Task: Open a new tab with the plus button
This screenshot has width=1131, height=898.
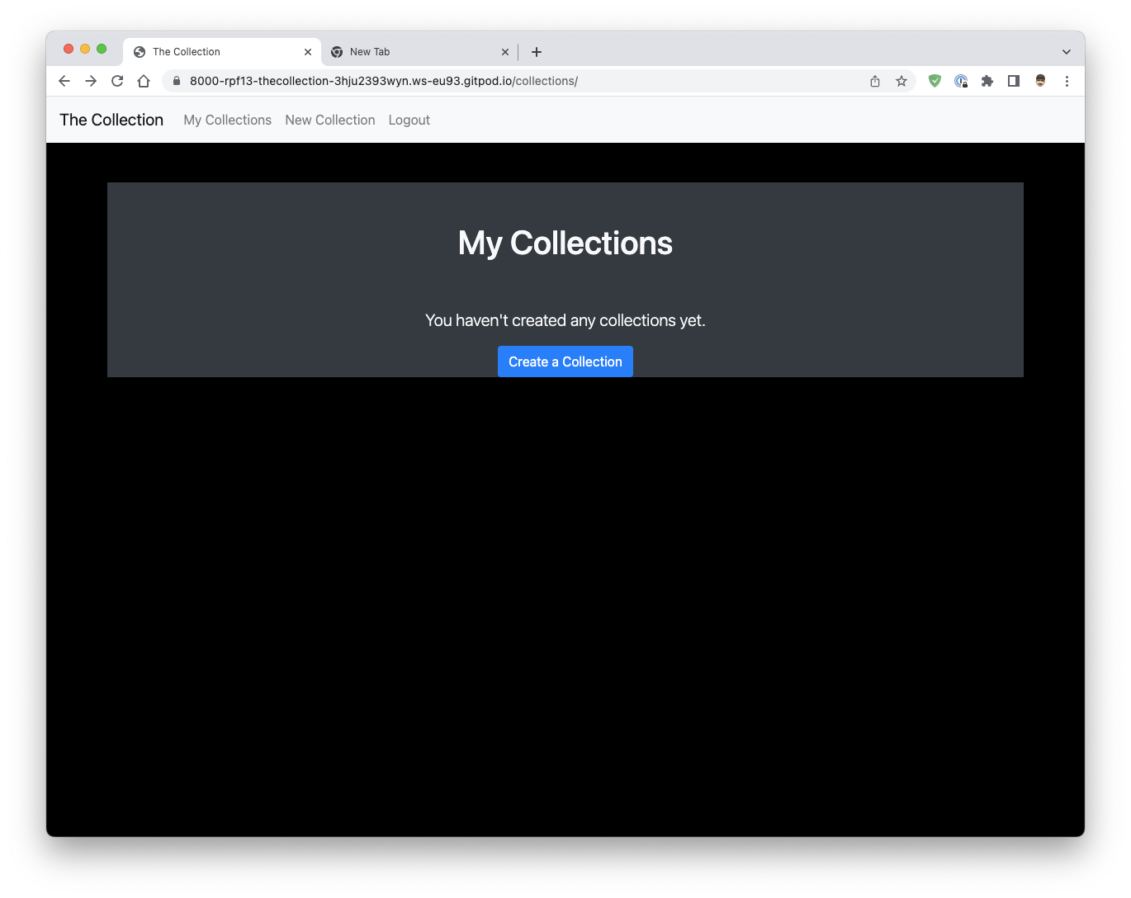Action: [x=536, y=52]
